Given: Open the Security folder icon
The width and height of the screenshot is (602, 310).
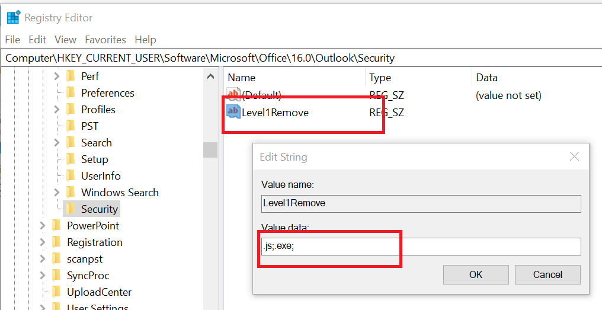Looking at the screenshot, I should (71, 209).
